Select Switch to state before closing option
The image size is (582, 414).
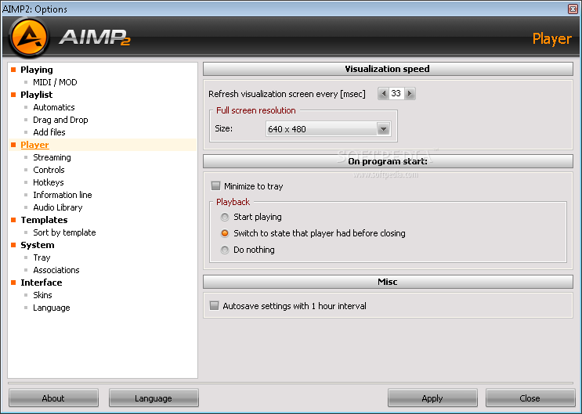pyautogui.click(x=225, y=233)
